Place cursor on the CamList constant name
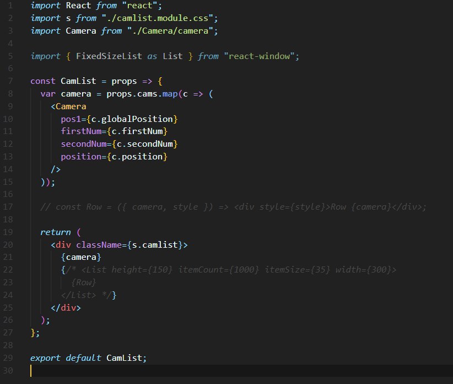The height and width of the screenshot is (384, 453). click(x=78, y=81)
